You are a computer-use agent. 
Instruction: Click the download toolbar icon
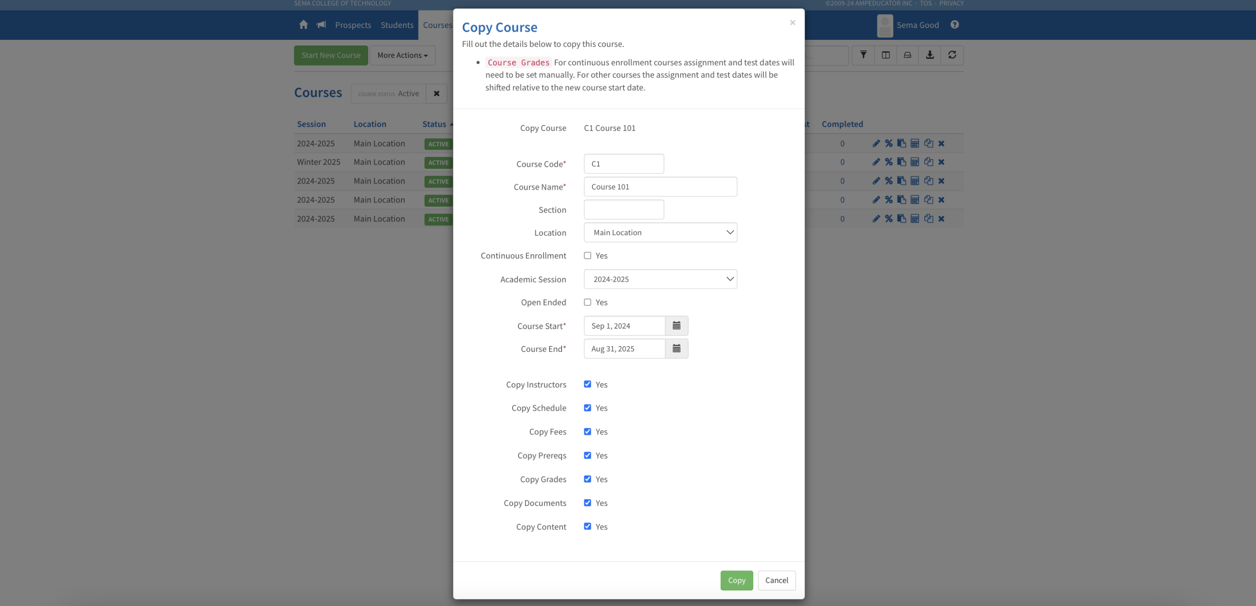click(x=929, y=55)
